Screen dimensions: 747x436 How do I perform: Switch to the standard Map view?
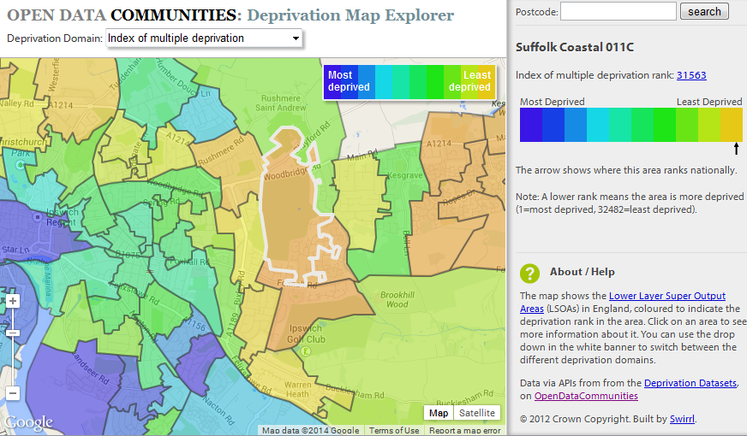pyautogui.click(x=439, y=413)
